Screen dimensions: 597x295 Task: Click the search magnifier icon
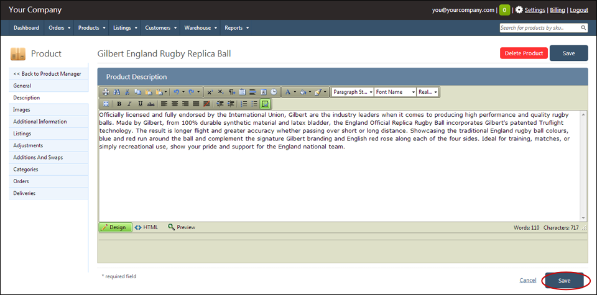(584, 28)
